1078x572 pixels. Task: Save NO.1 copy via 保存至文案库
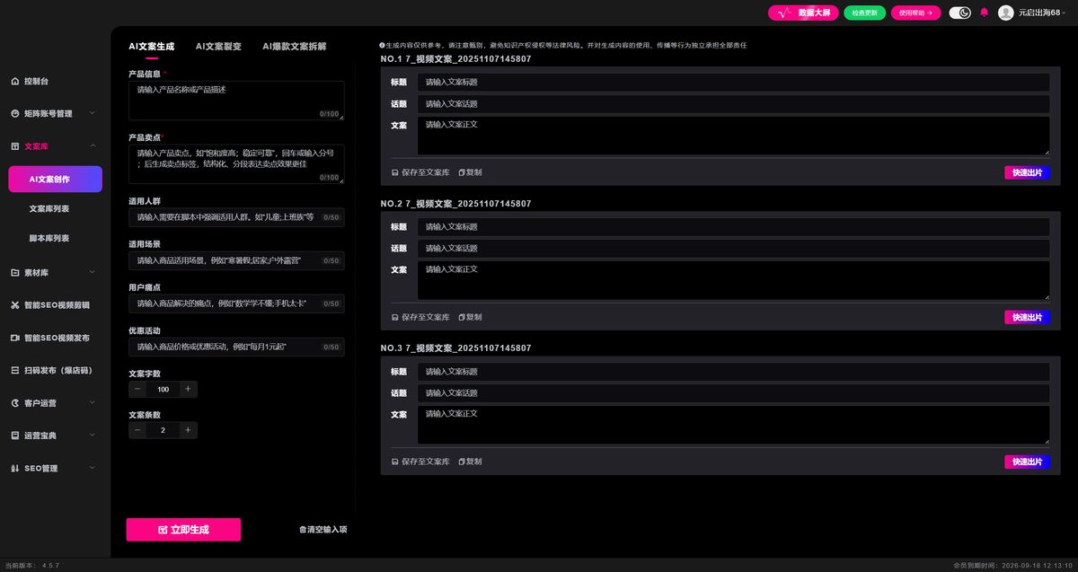coord(420,172)
